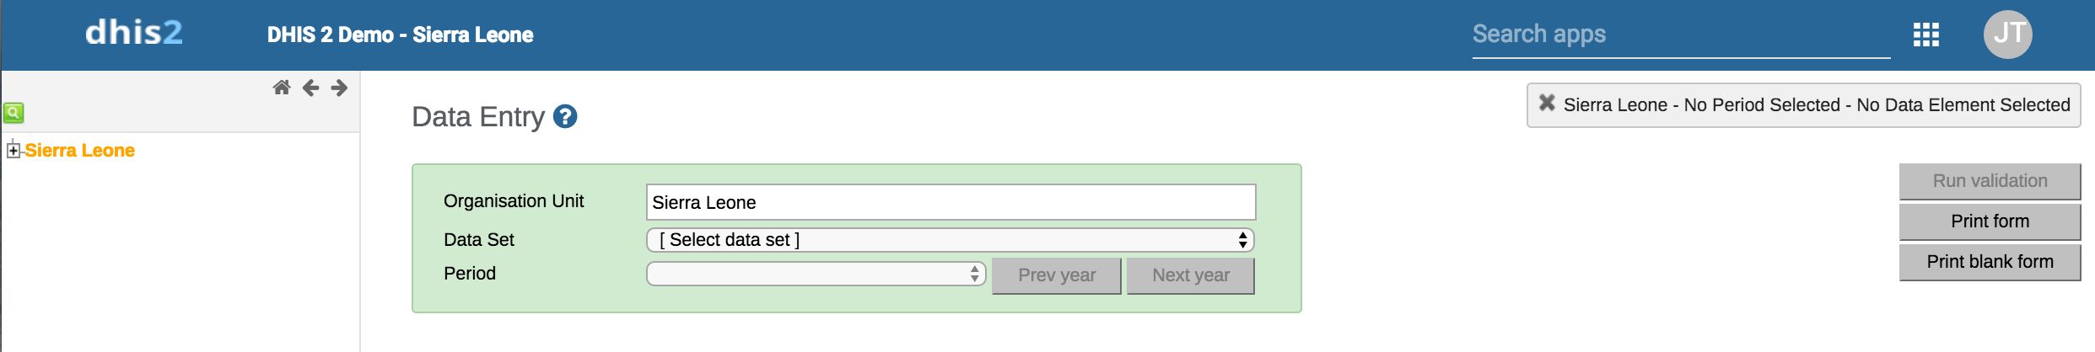2095x352 pixels.
Task: Select Sierra Leone in the org tree
Action: pyautogui.click(x=80, y=151)
